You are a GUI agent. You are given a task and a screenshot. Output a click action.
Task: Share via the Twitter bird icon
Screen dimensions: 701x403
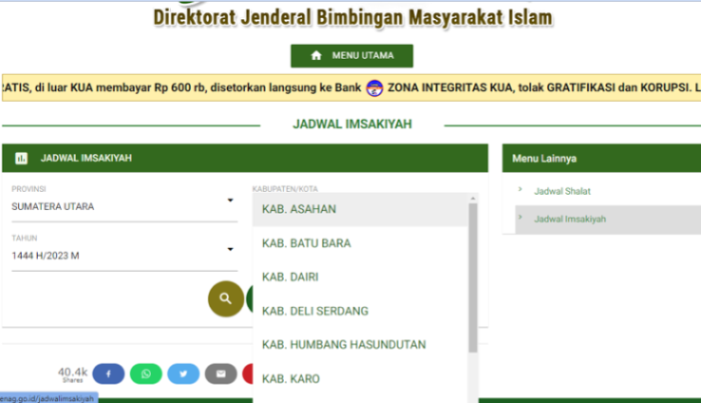point(183,374)
